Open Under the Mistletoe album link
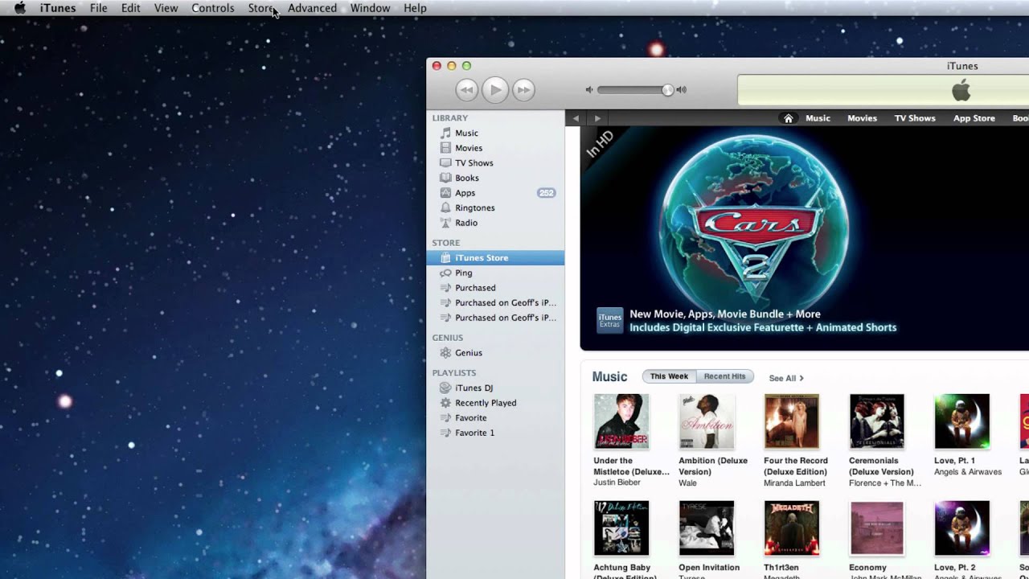The width and height of the screenshot is (1029, 579). pos(631,466)
